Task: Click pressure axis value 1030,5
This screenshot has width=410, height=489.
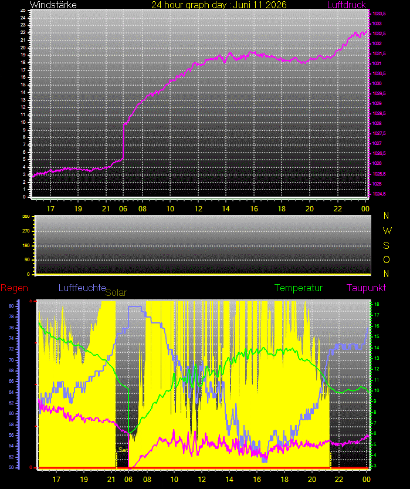Action: point(379,73)
